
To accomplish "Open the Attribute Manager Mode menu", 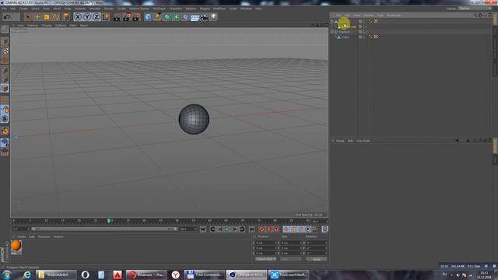I will pyautogui.click(x=340, y=141).
